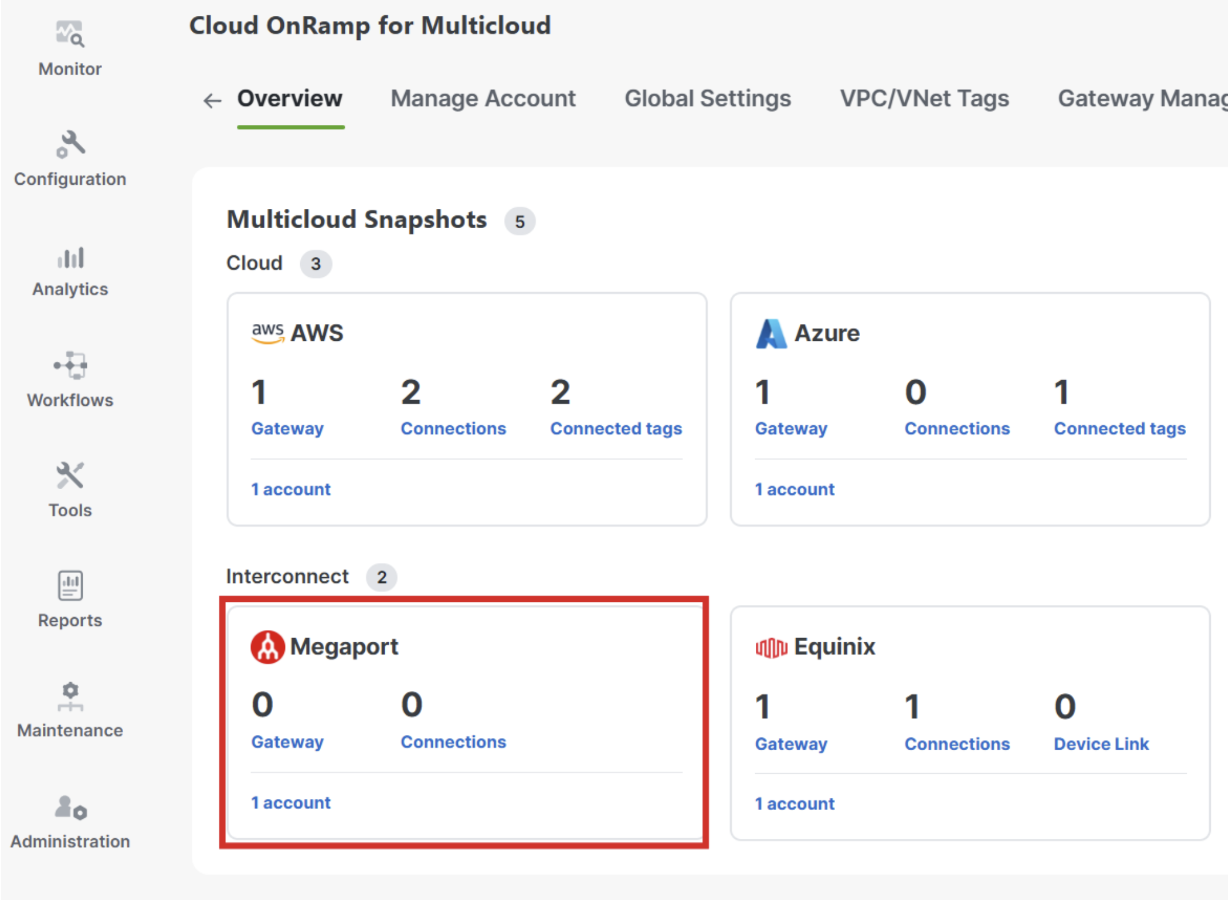Click the Interconnect count badge 2

pos(382,577)
